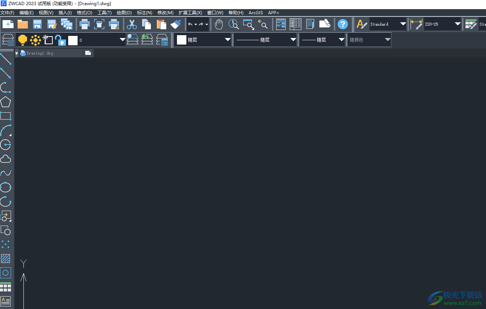Open the redo history dropdown arrow
486x309 pixels.
pyautogui.click(x=207, y=25)
